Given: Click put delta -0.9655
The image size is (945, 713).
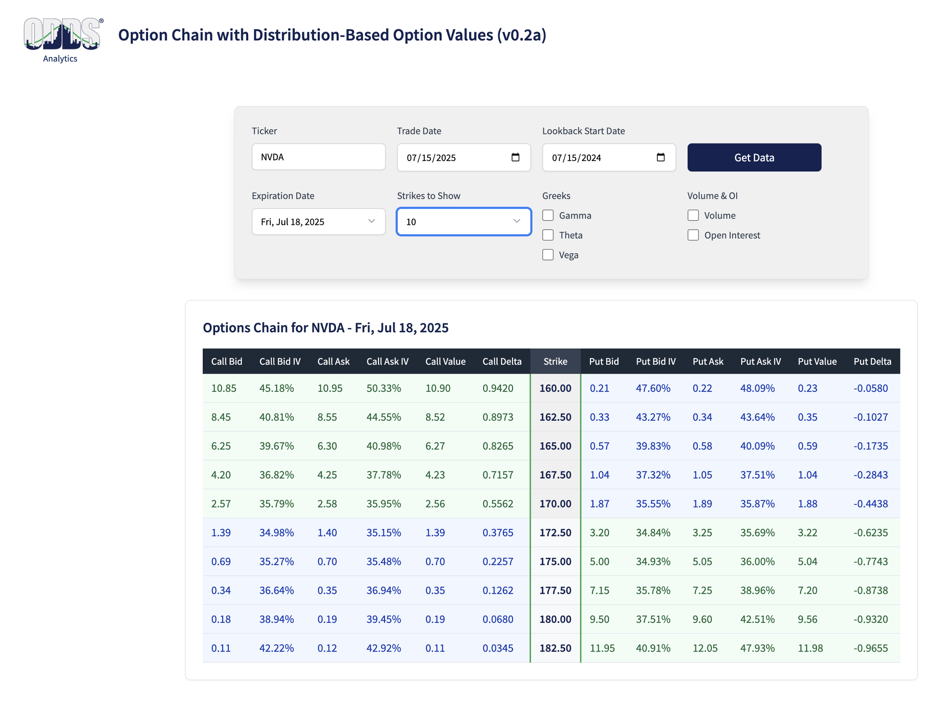Looking at the screenshot, I should [870, 648].
